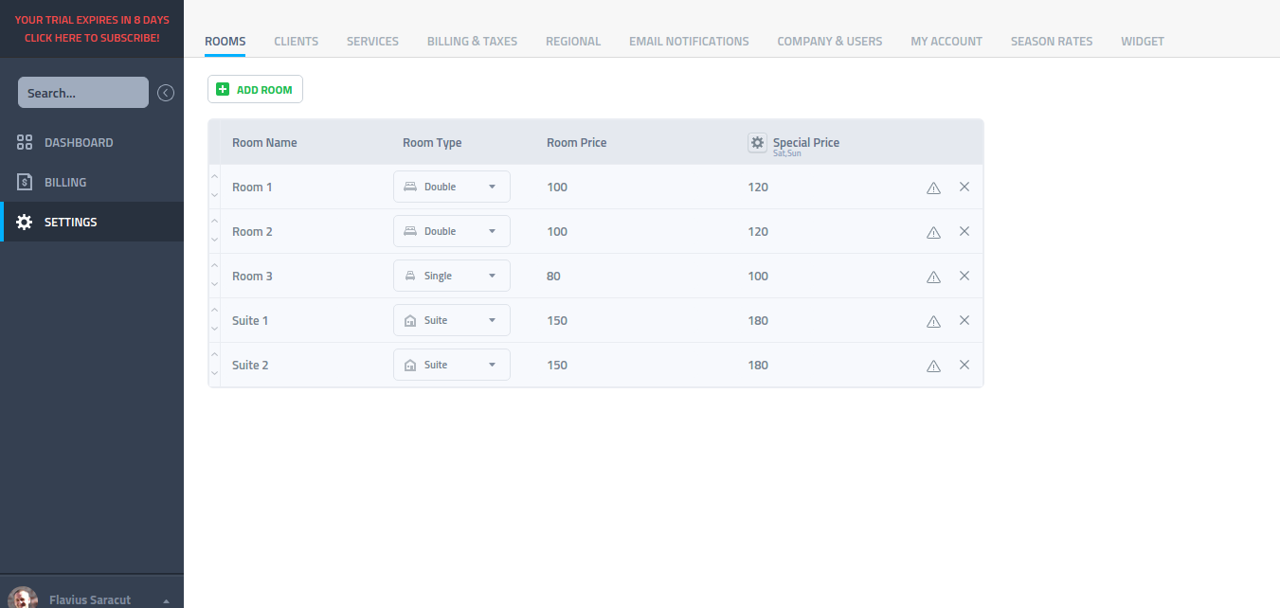1280x608 pixels.
Task: Move Room 3 up with reorder arrow
Action: pos(214,266)
